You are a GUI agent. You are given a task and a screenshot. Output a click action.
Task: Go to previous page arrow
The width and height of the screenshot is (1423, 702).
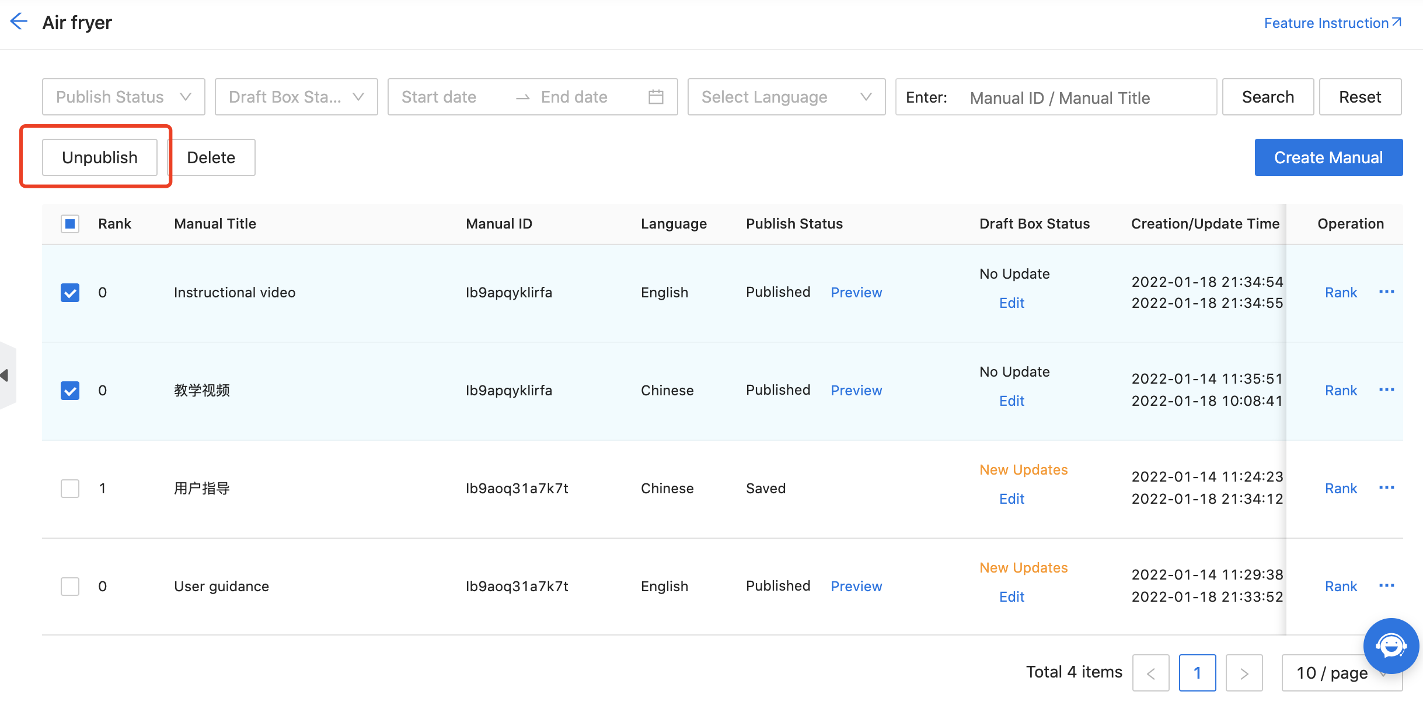point(1151,673)
